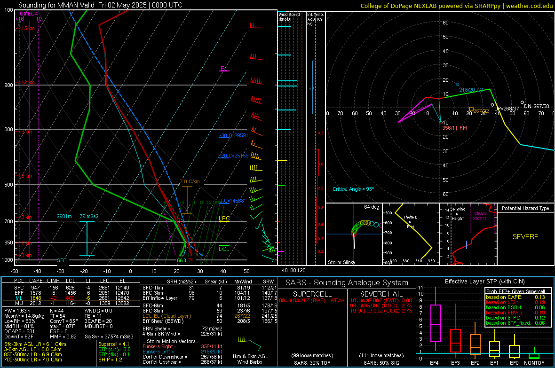Click 'Critical Angle = 93°' text
555x368 pixels.
tap(353, 189)
